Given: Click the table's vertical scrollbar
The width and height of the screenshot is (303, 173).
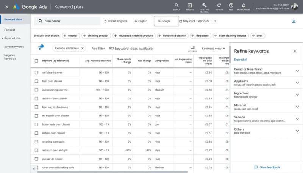Looking at the screenshot, I should click(x=230, y=54).
